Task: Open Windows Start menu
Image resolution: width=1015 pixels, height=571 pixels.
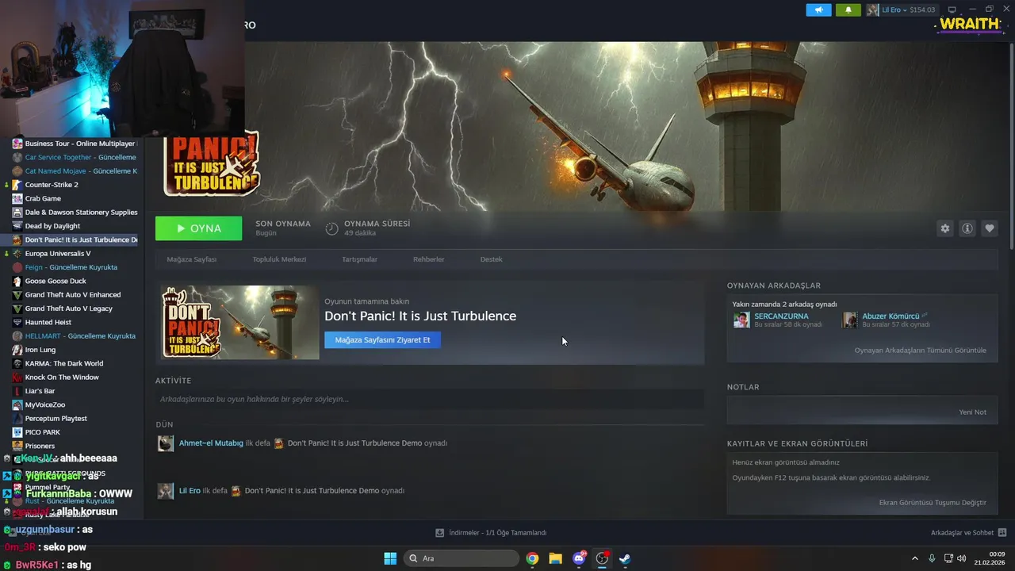Action: point(390,558)
